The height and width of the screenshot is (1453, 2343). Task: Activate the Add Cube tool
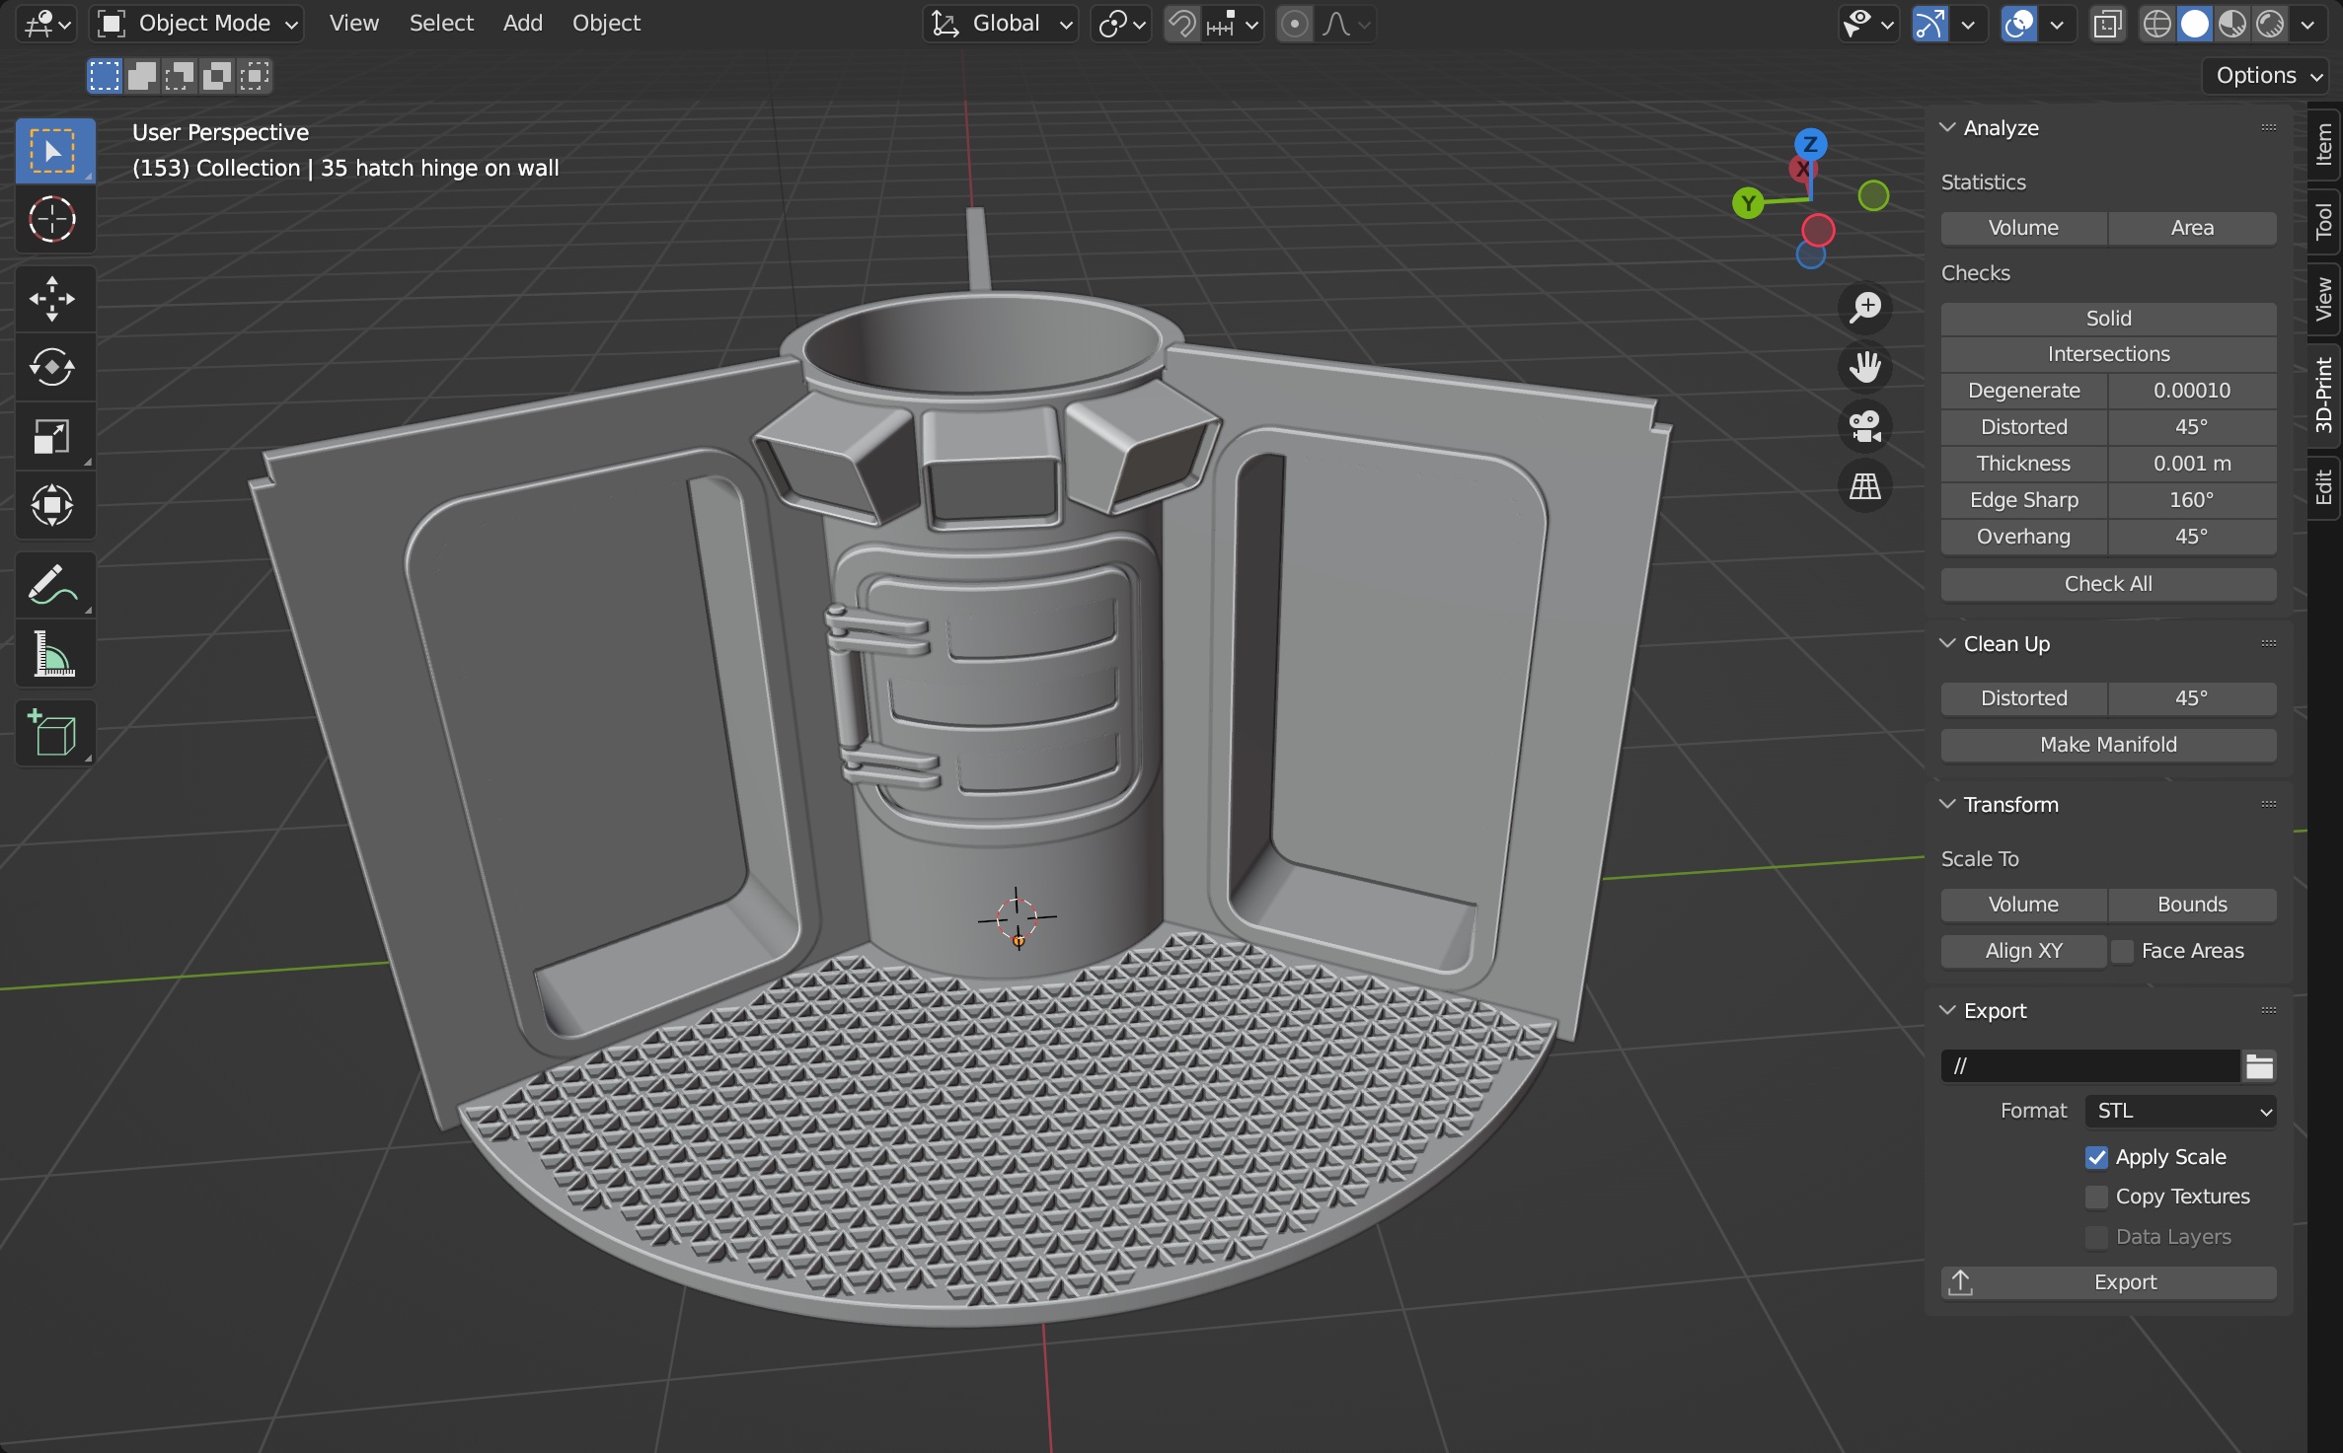pyautogui.click(x=54, y=733)
